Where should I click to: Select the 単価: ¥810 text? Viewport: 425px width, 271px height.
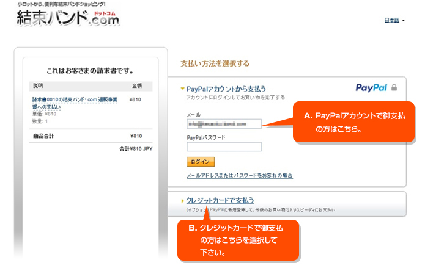point(44,114)
